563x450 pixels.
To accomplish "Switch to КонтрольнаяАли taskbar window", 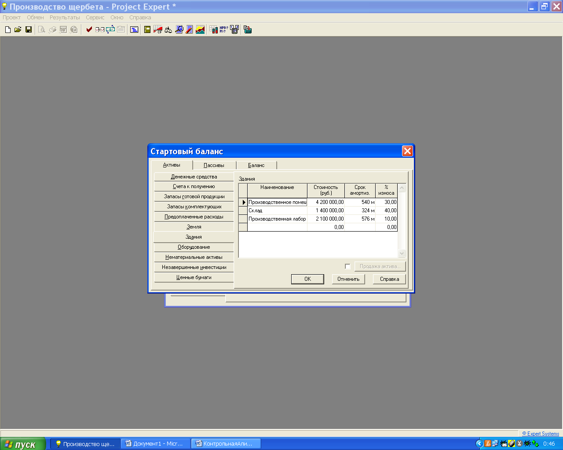I will tap(226, 444).
